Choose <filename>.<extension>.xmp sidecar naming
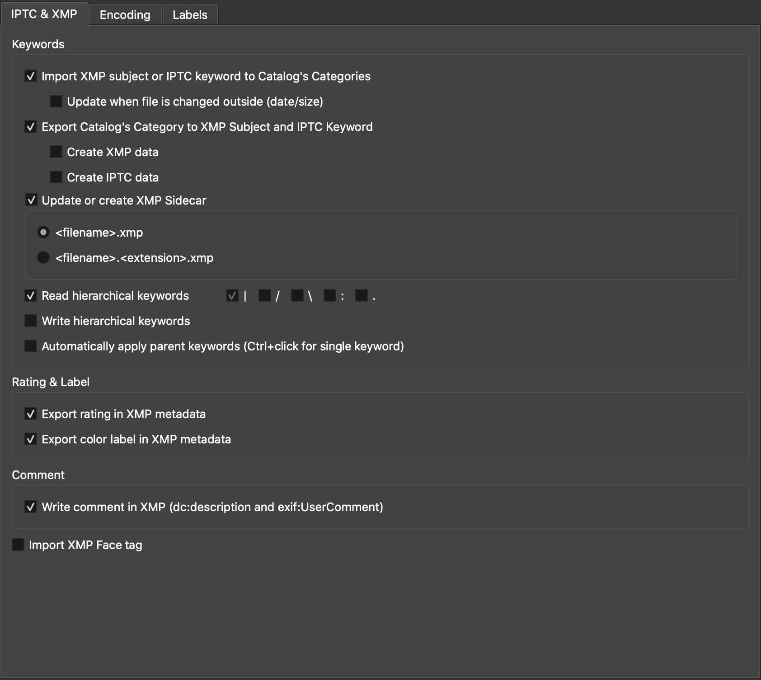Image resolution: width=761 pixels, height=680 pixels. click(43, 258)
